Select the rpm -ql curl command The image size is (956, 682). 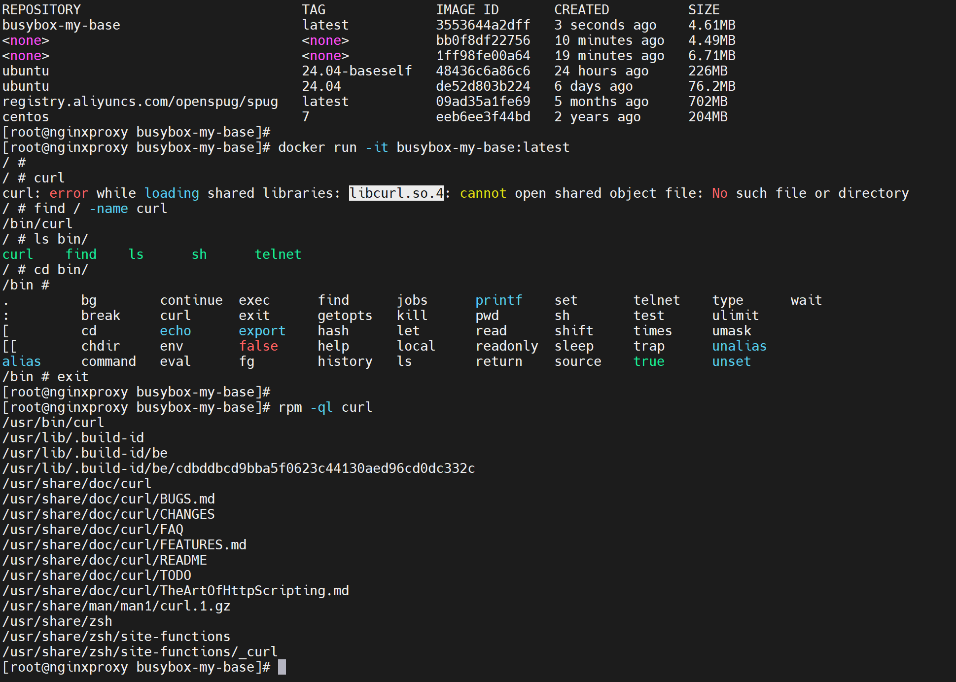point(324,407)
